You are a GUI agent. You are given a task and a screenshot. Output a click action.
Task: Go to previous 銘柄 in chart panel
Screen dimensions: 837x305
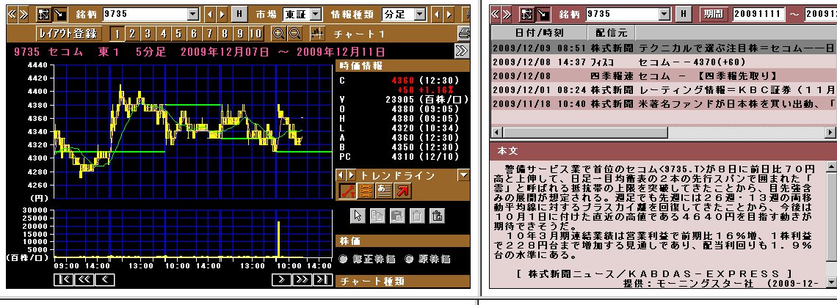click(210, 15)
